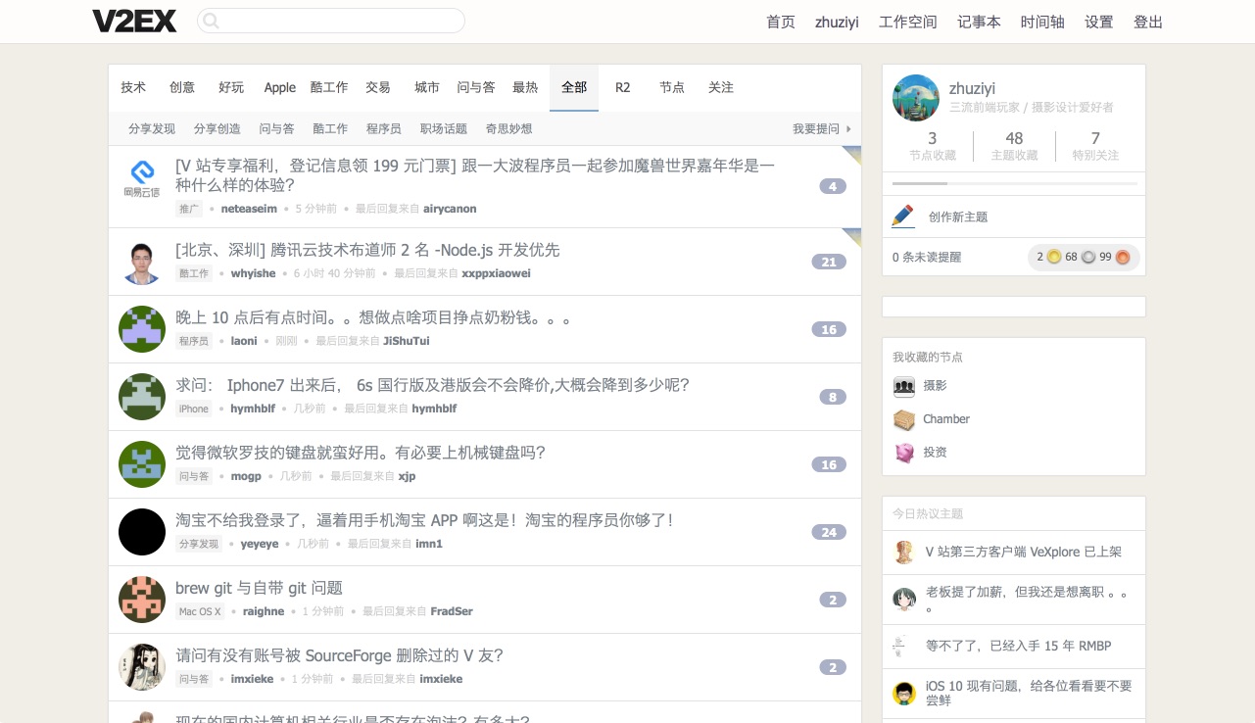
Task: Open 主题收藏 count of 48
Action: (1014, 146)
